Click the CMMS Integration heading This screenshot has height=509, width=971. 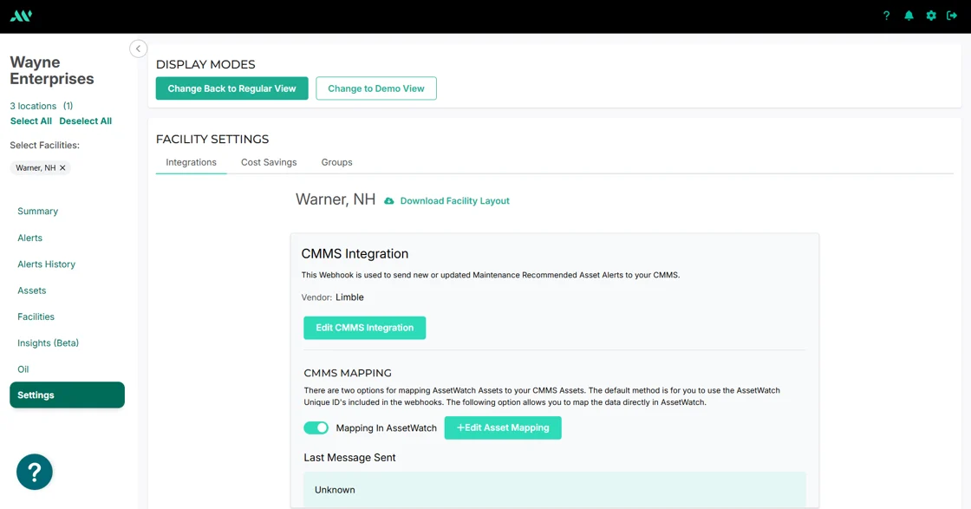(x=355, y=254)
